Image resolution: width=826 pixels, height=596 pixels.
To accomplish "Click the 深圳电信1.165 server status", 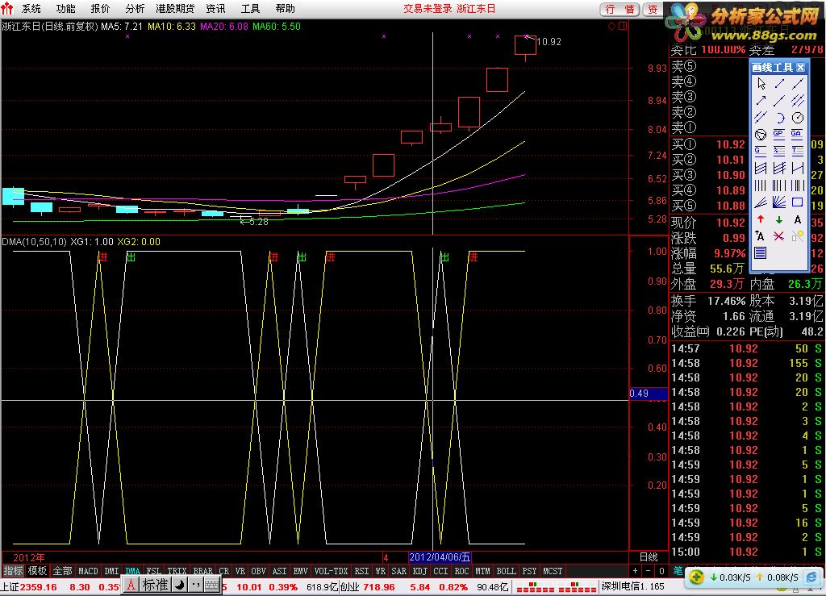I will pyautogui.click(x=632, y=586).
